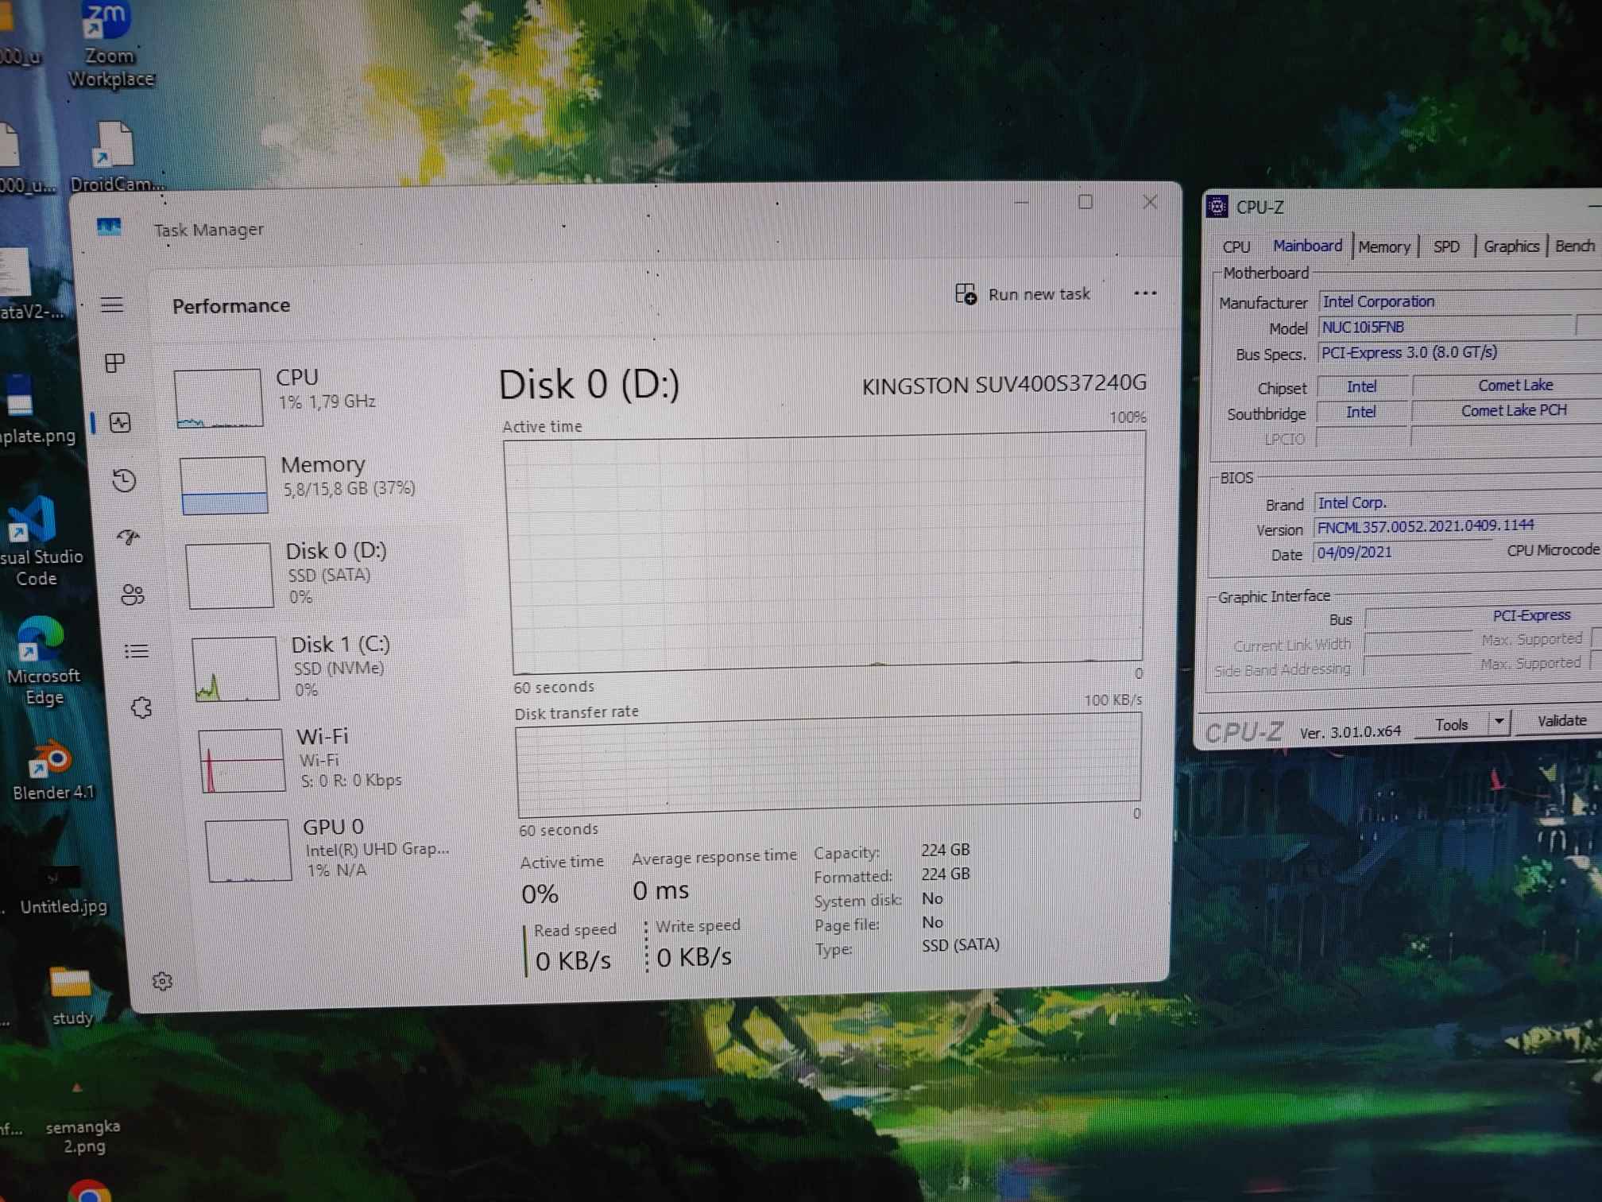Click the Write speed 0 KB/s value

(x=695, y=957)
